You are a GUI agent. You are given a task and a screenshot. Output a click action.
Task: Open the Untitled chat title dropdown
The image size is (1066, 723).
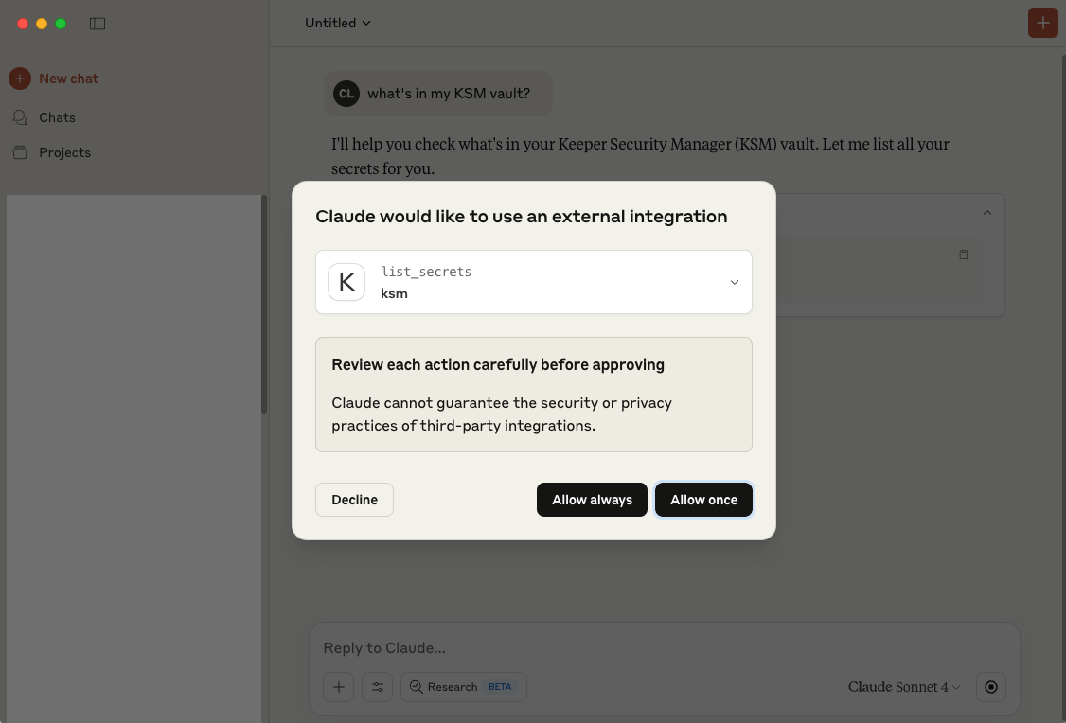tap(338, 23)
